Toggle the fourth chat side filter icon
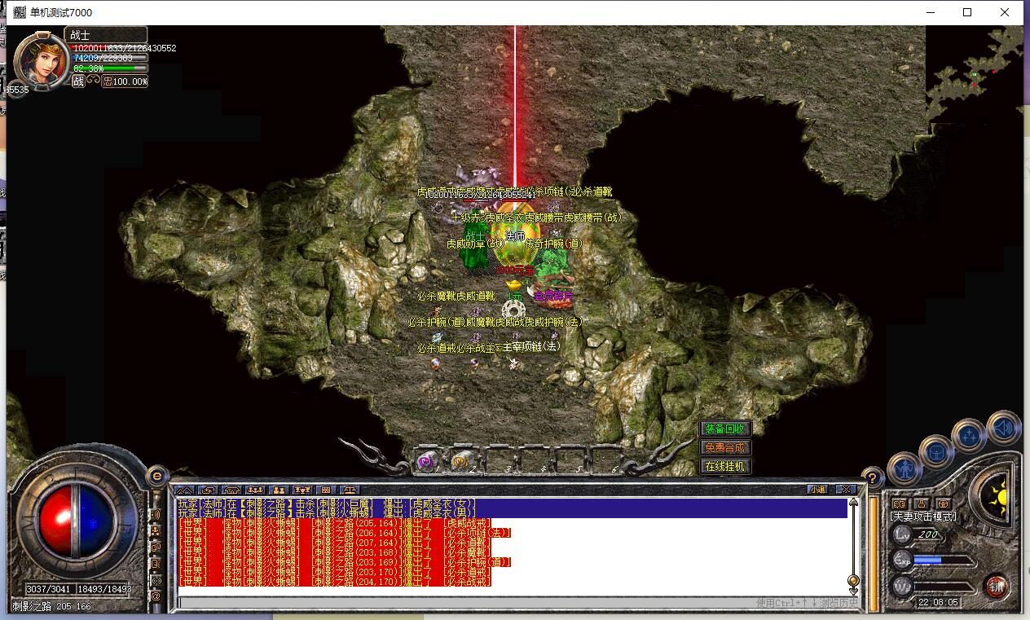The height and width of the screenshot is (620, 1030). [x=156, y=563]
